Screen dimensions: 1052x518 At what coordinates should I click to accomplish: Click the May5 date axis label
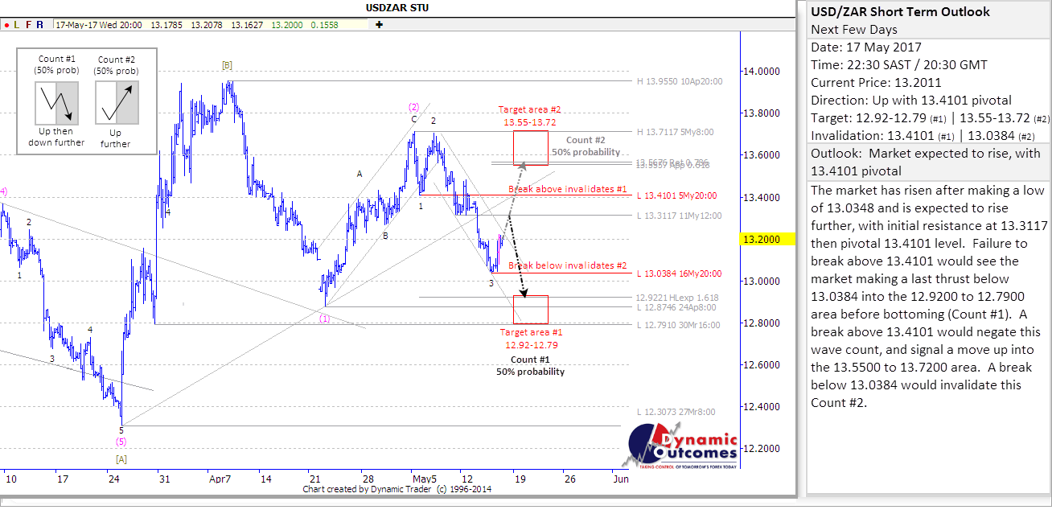tap(424, 479)
